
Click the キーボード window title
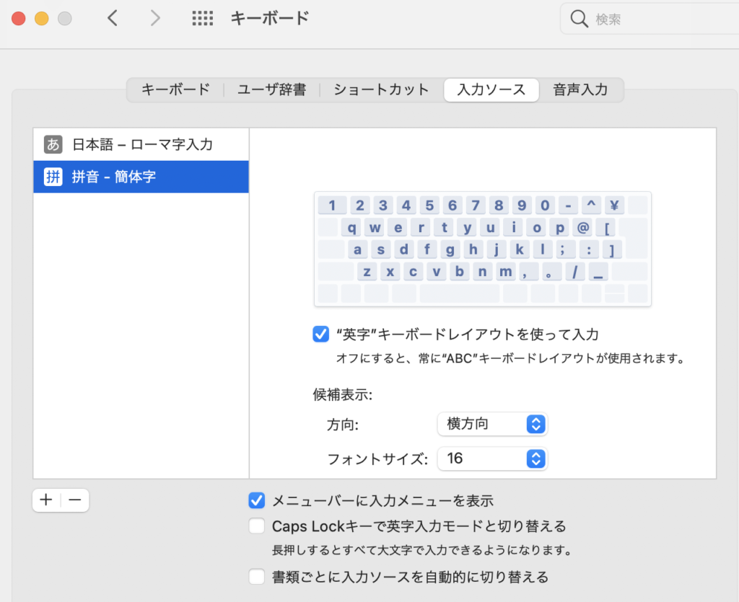click(x=270, y=18)
